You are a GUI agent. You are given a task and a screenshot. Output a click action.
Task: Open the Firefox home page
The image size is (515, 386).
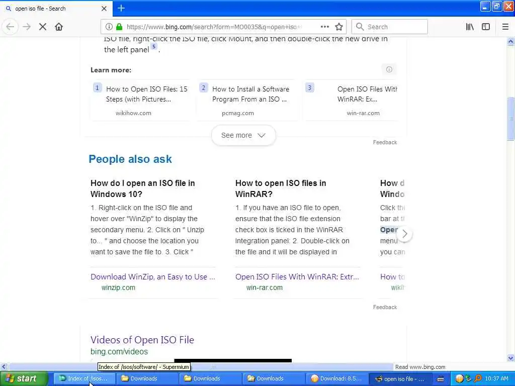[x=59, y=27]
